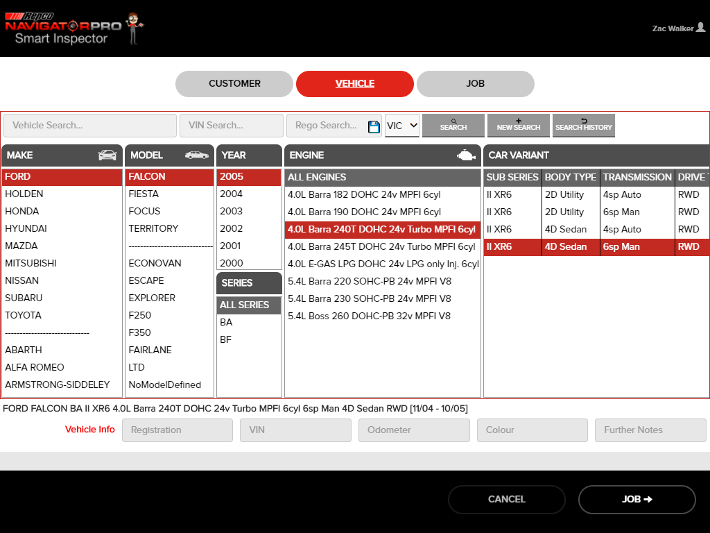Select ABARTH in the make list
This screenshot has height=533, width=710.
coord(62,350)
